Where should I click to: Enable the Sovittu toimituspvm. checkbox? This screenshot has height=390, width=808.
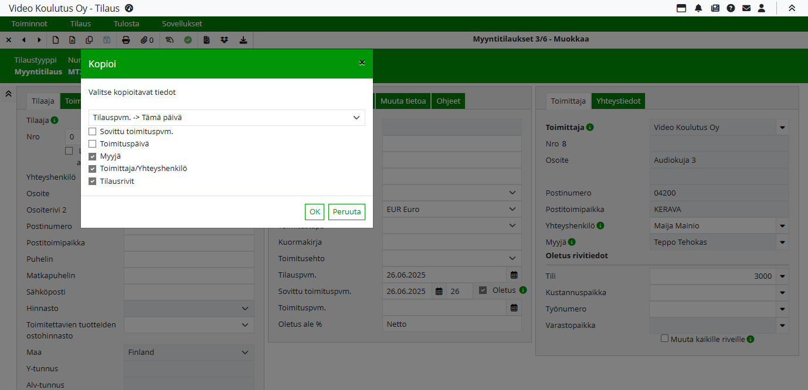[x=93, y=132]
